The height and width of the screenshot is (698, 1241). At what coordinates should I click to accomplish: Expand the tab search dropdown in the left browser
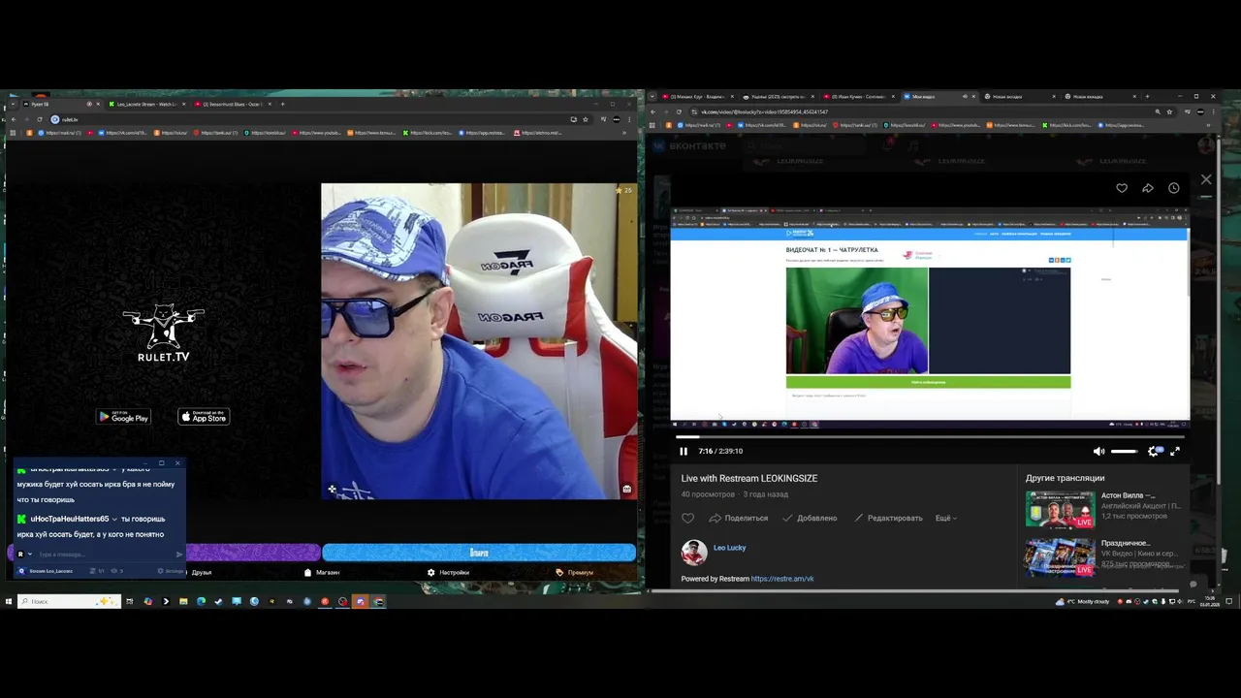click(12, 104)
